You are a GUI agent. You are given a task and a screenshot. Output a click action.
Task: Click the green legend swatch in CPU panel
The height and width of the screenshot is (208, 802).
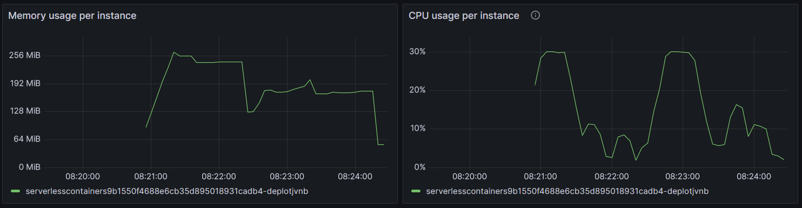tap(416, 191)
